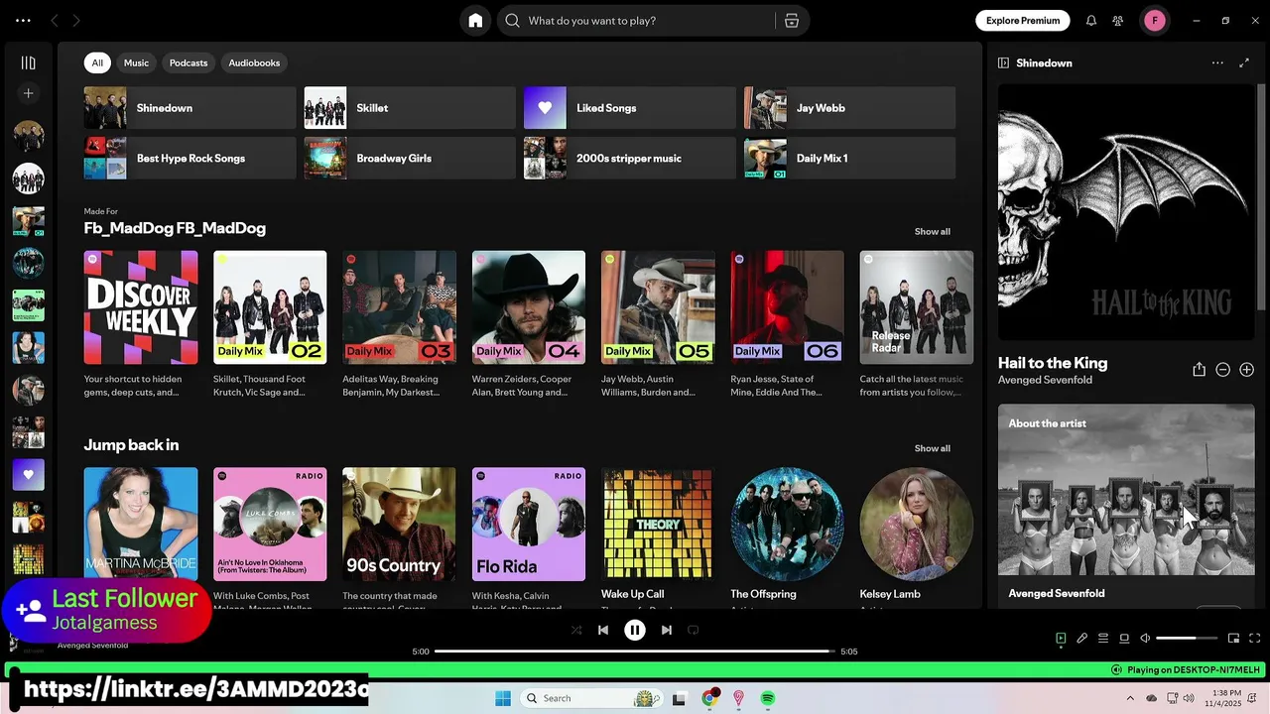This screenshot has height=714, width=1270.
Task: Create a playlist with plus icon
Action: tap(28, 93)
